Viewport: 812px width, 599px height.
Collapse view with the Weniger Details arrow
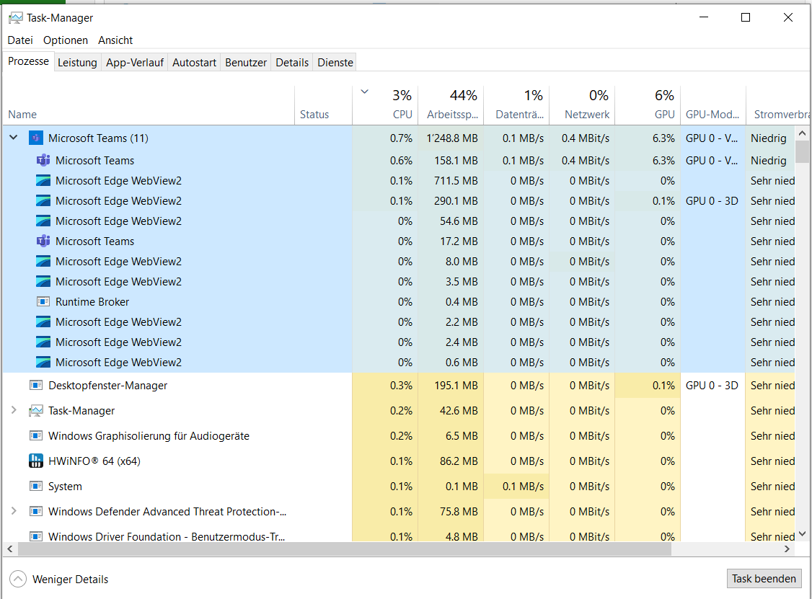(x=17, y=579)
